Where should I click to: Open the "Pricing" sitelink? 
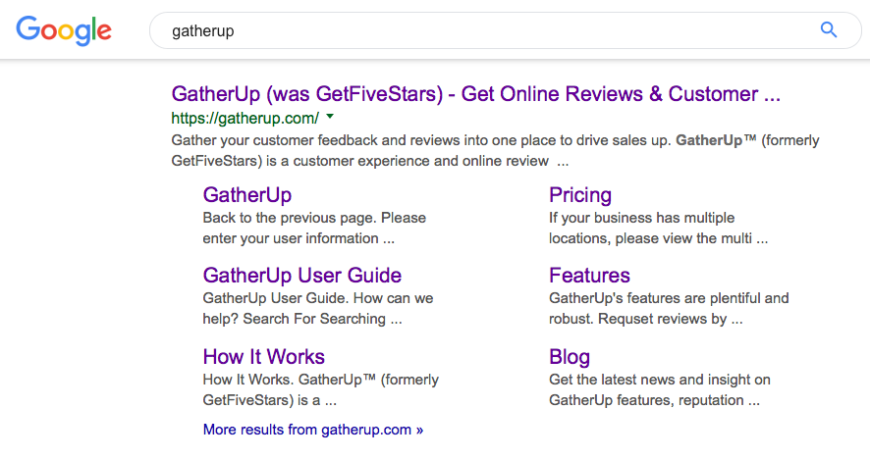tap(579, 194)
